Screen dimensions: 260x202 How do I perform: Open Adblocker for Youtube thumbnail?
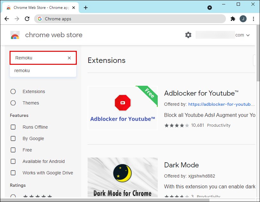(123, 108)
